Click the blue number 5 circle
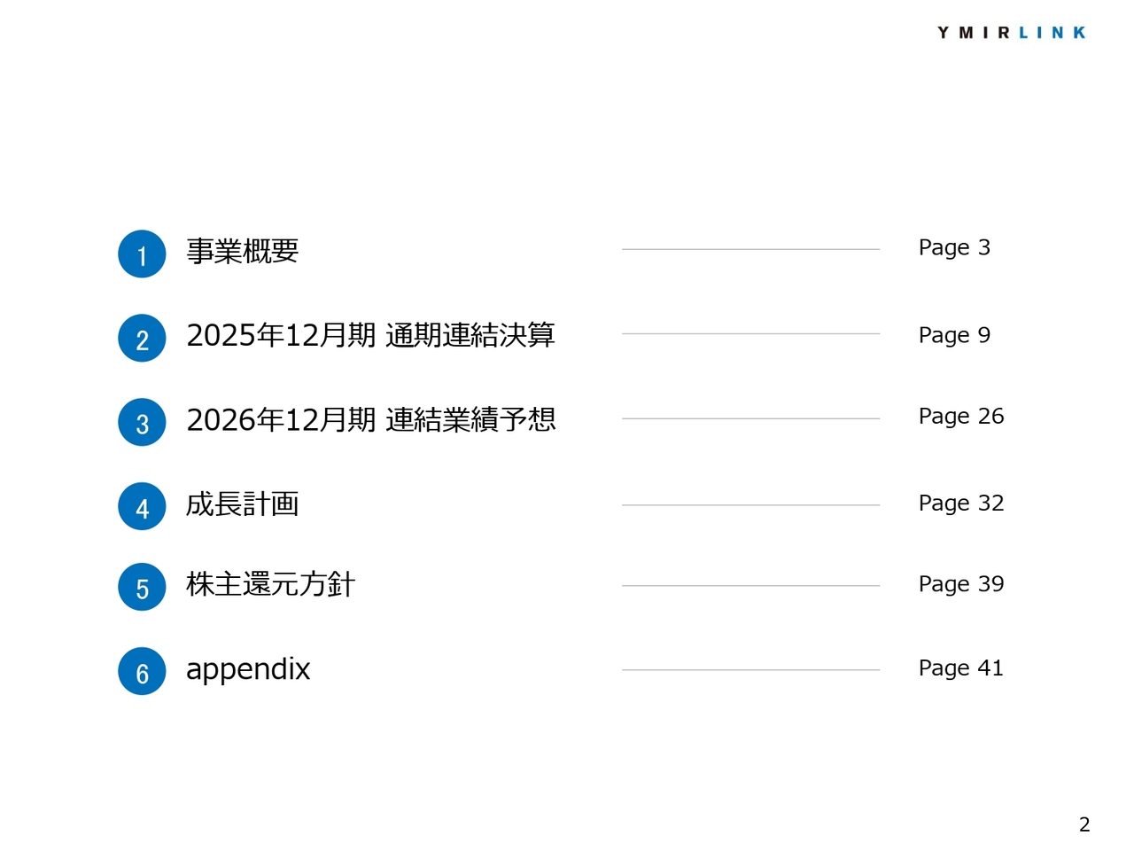 [142, 588]
